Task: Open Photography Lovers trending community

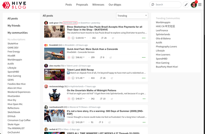Action: [x=166, y=46]
